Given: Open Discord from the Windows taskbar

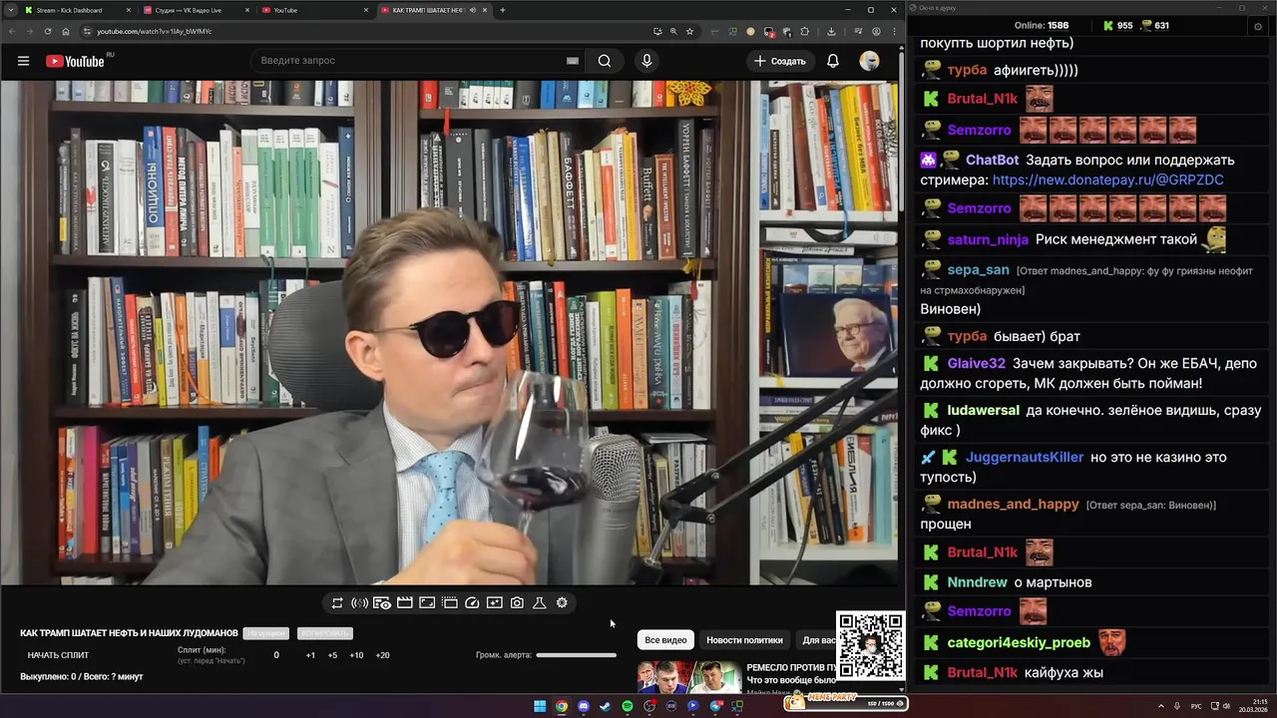Looking at the screenshot, I should (x=584, y=706).
